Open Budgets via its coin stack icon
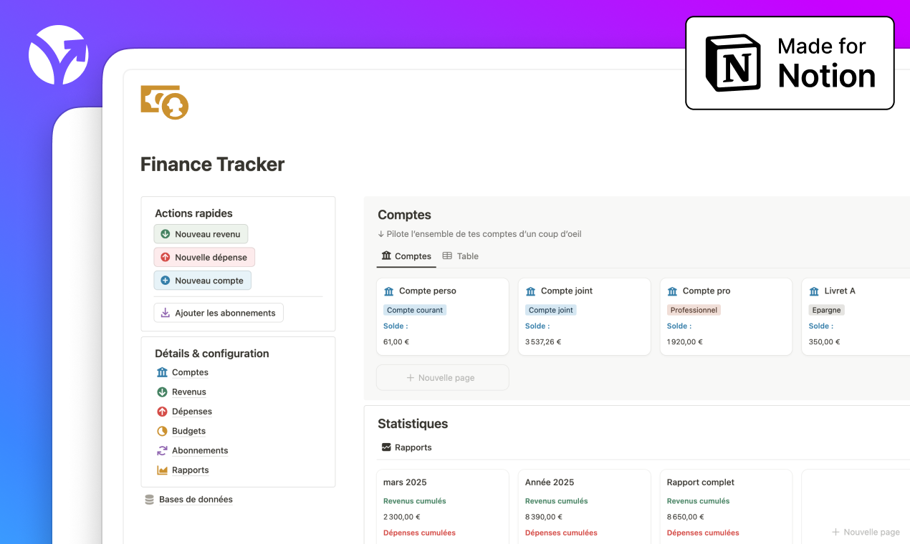Image resolution: width=910 pixels, height=544 pixels. [161, 431]
